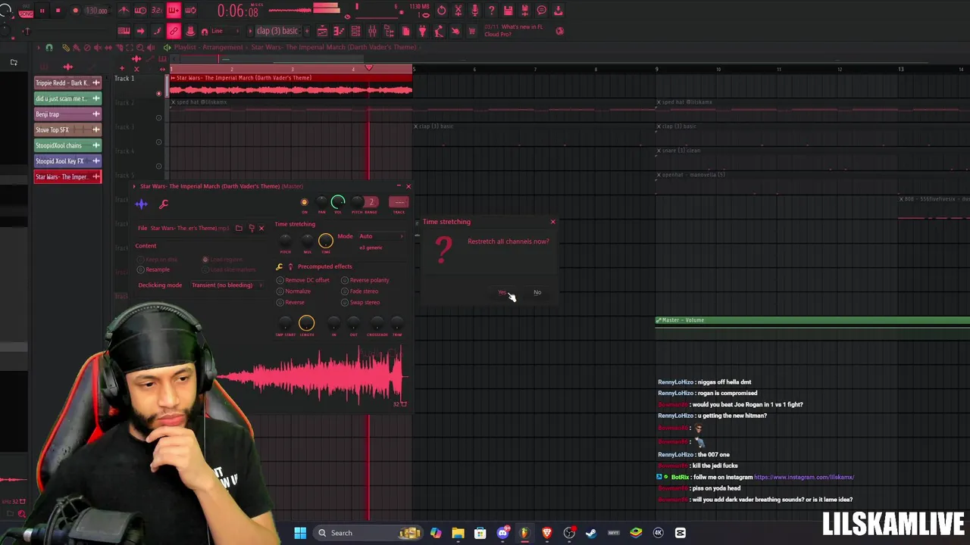Select 'Star Wars- The Imper' in picker
The height and width of the screenshot is (545, 970).
click(68, 176)
